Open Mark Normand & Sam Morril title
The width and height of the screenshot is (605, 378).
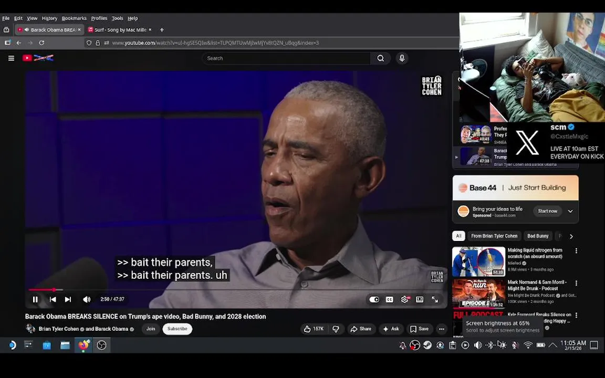click(x=537, y=286)
